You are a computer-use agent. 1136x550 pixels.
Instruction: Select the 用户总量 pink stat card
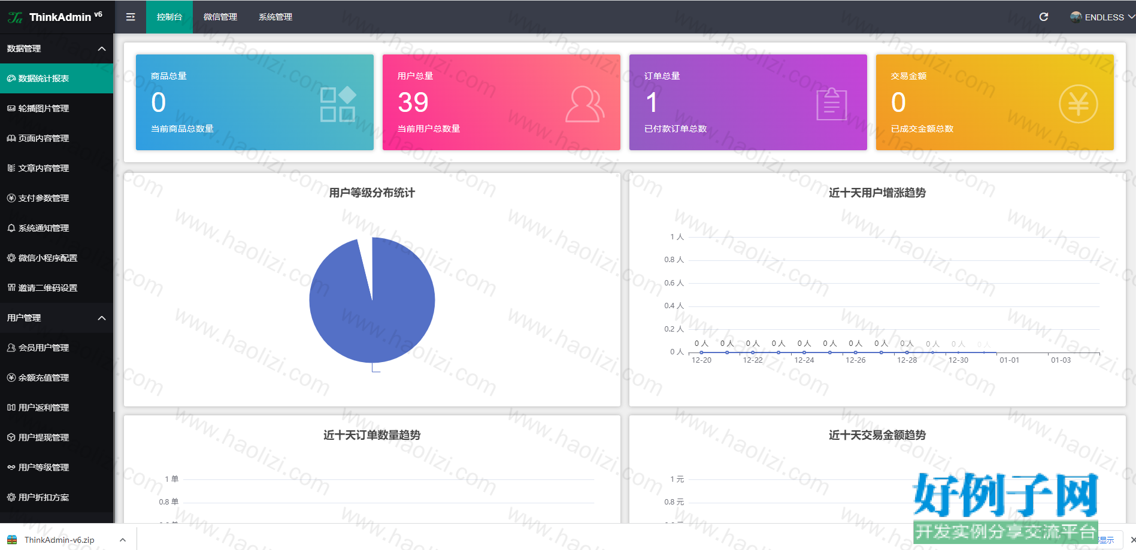[x=501, y=102]
